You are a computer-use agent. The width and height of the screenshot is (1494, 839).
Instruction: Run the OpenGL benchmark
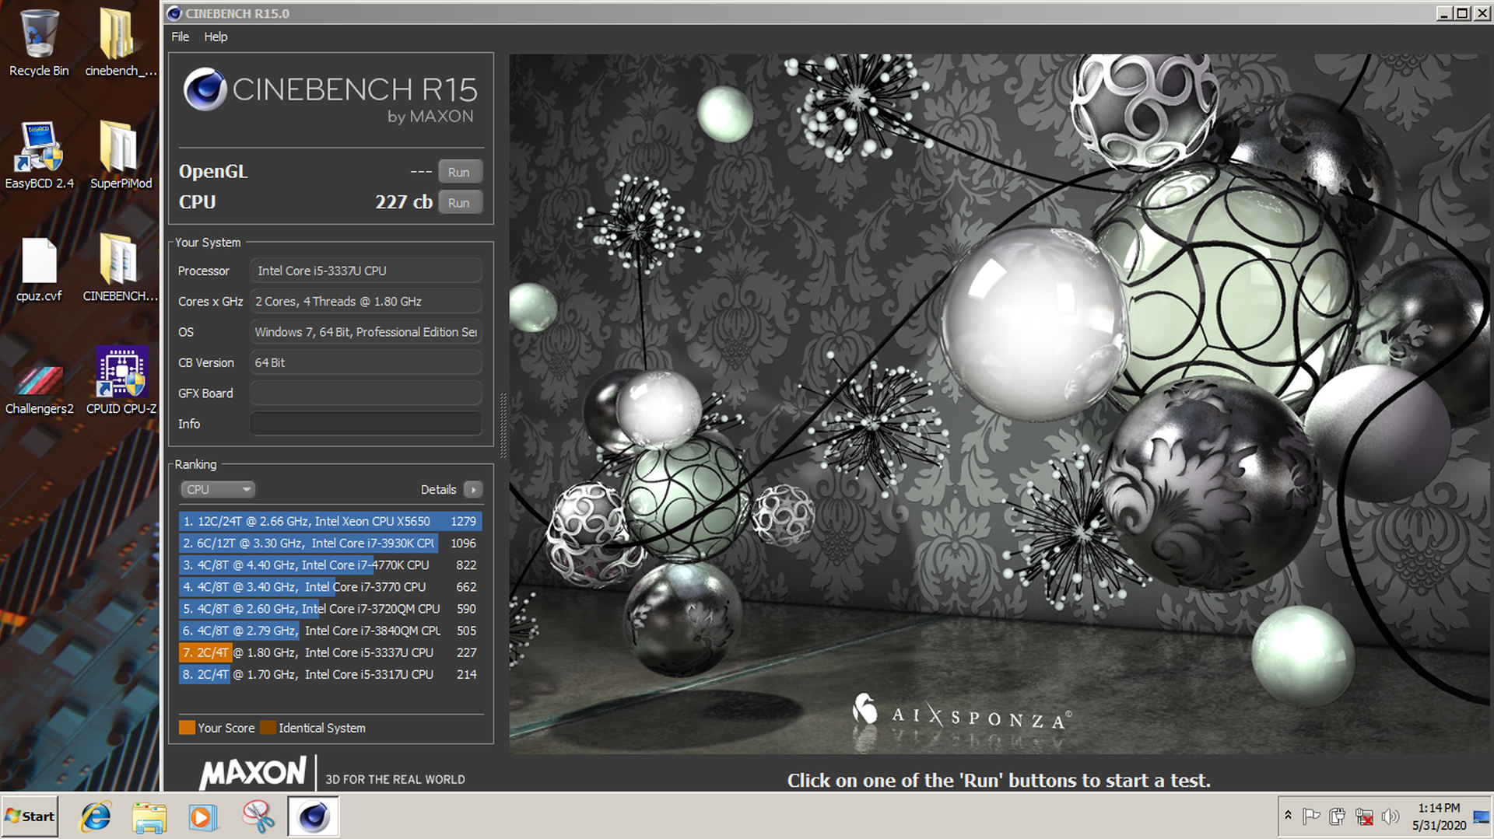[x=459, y=172]
